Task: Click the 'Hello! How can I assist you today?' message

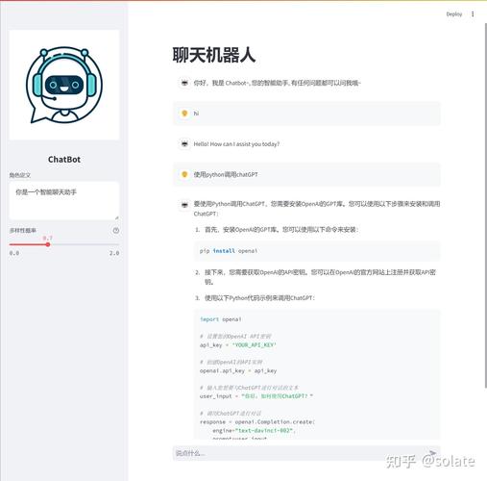Action: pos(236,144)
